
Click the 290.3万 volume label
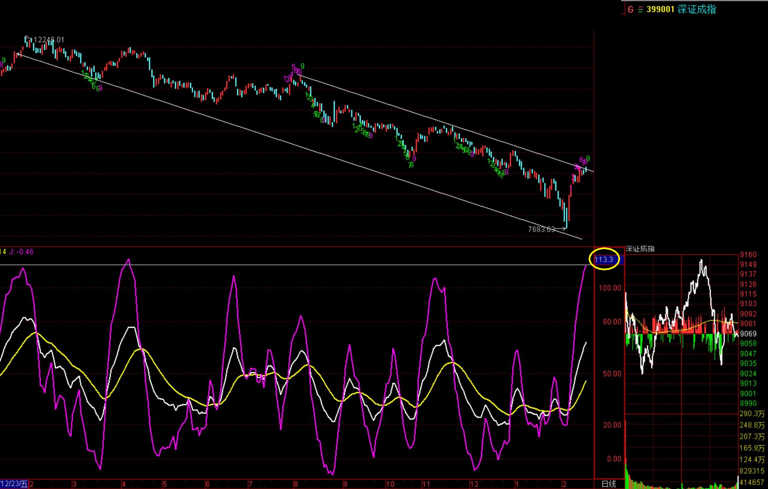(752, 414)
